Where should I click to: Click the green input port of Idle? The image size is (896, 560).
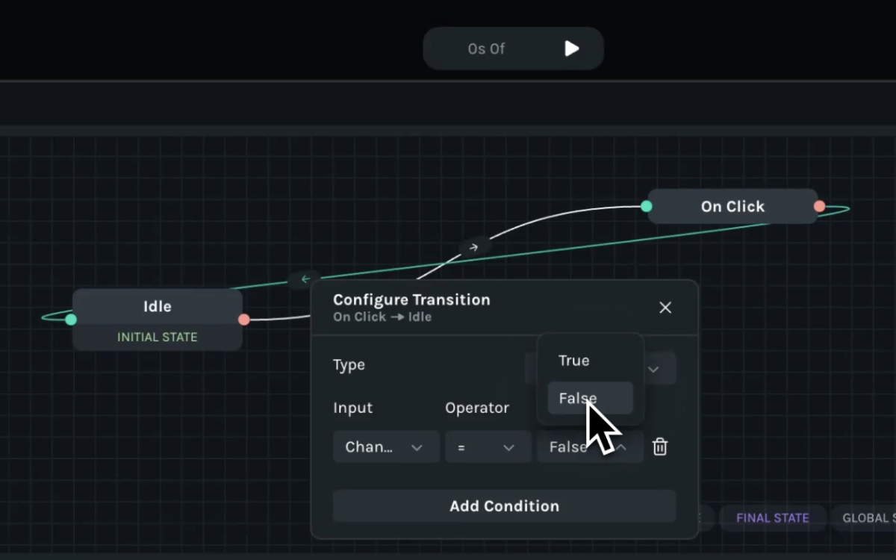(x=71, y=320)
